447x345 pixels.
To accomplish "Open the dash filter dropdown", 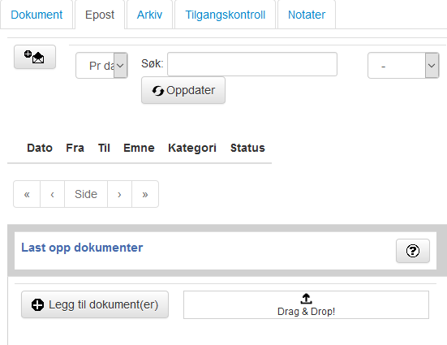I will [x=403, y=66].
